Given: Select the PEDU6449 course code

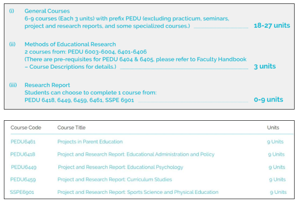Looking at the screenshot, I should tap(24, 167).
